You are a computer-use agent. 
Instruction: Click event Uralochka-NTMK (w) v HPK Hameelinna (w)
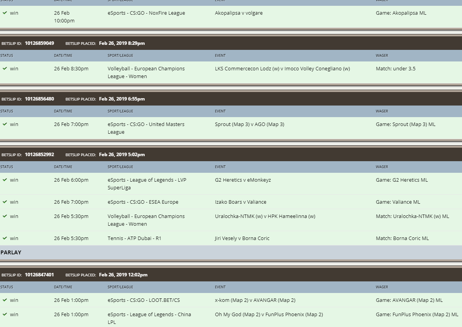point(265,216)
